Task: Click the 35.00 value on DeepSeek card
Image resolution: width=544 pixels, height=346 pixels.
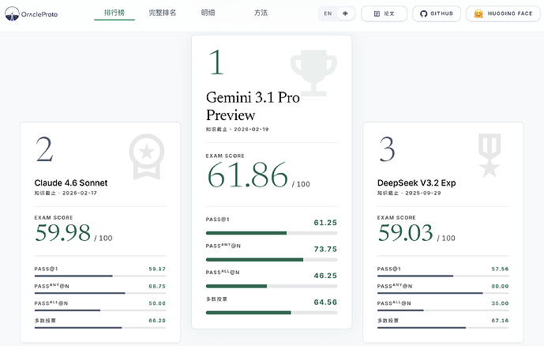Action: click(x=500, y=303)
